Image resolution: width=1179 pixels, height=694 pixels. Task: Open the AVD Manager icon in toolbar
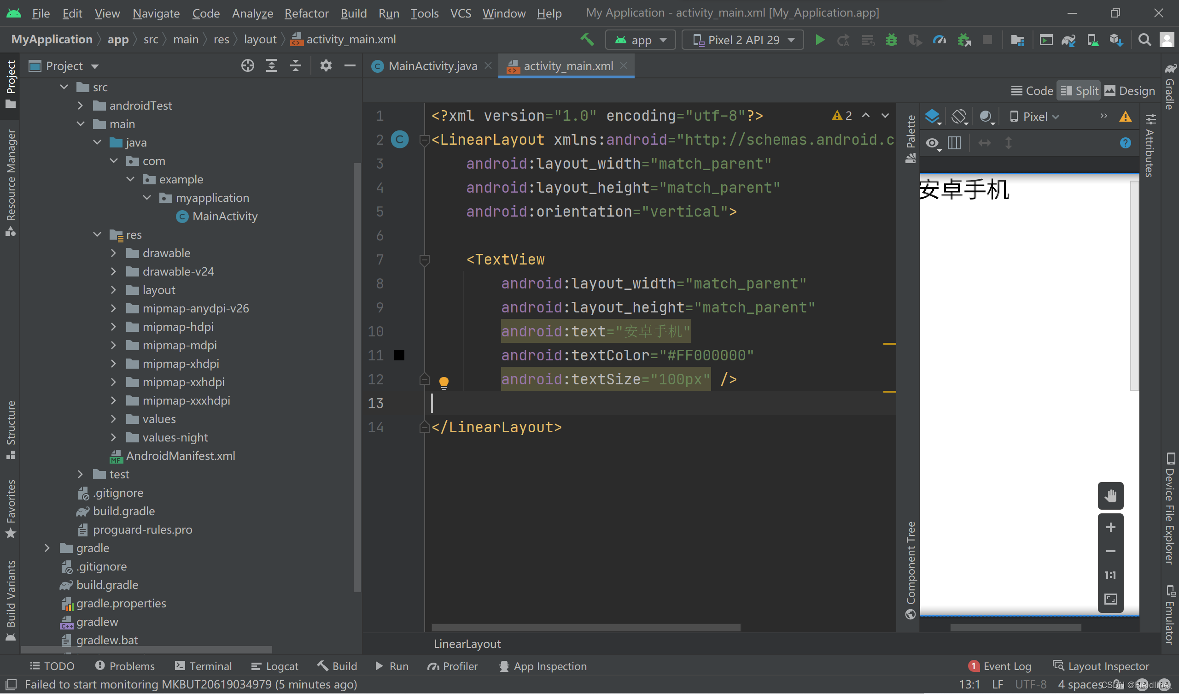click(1092, 40)
